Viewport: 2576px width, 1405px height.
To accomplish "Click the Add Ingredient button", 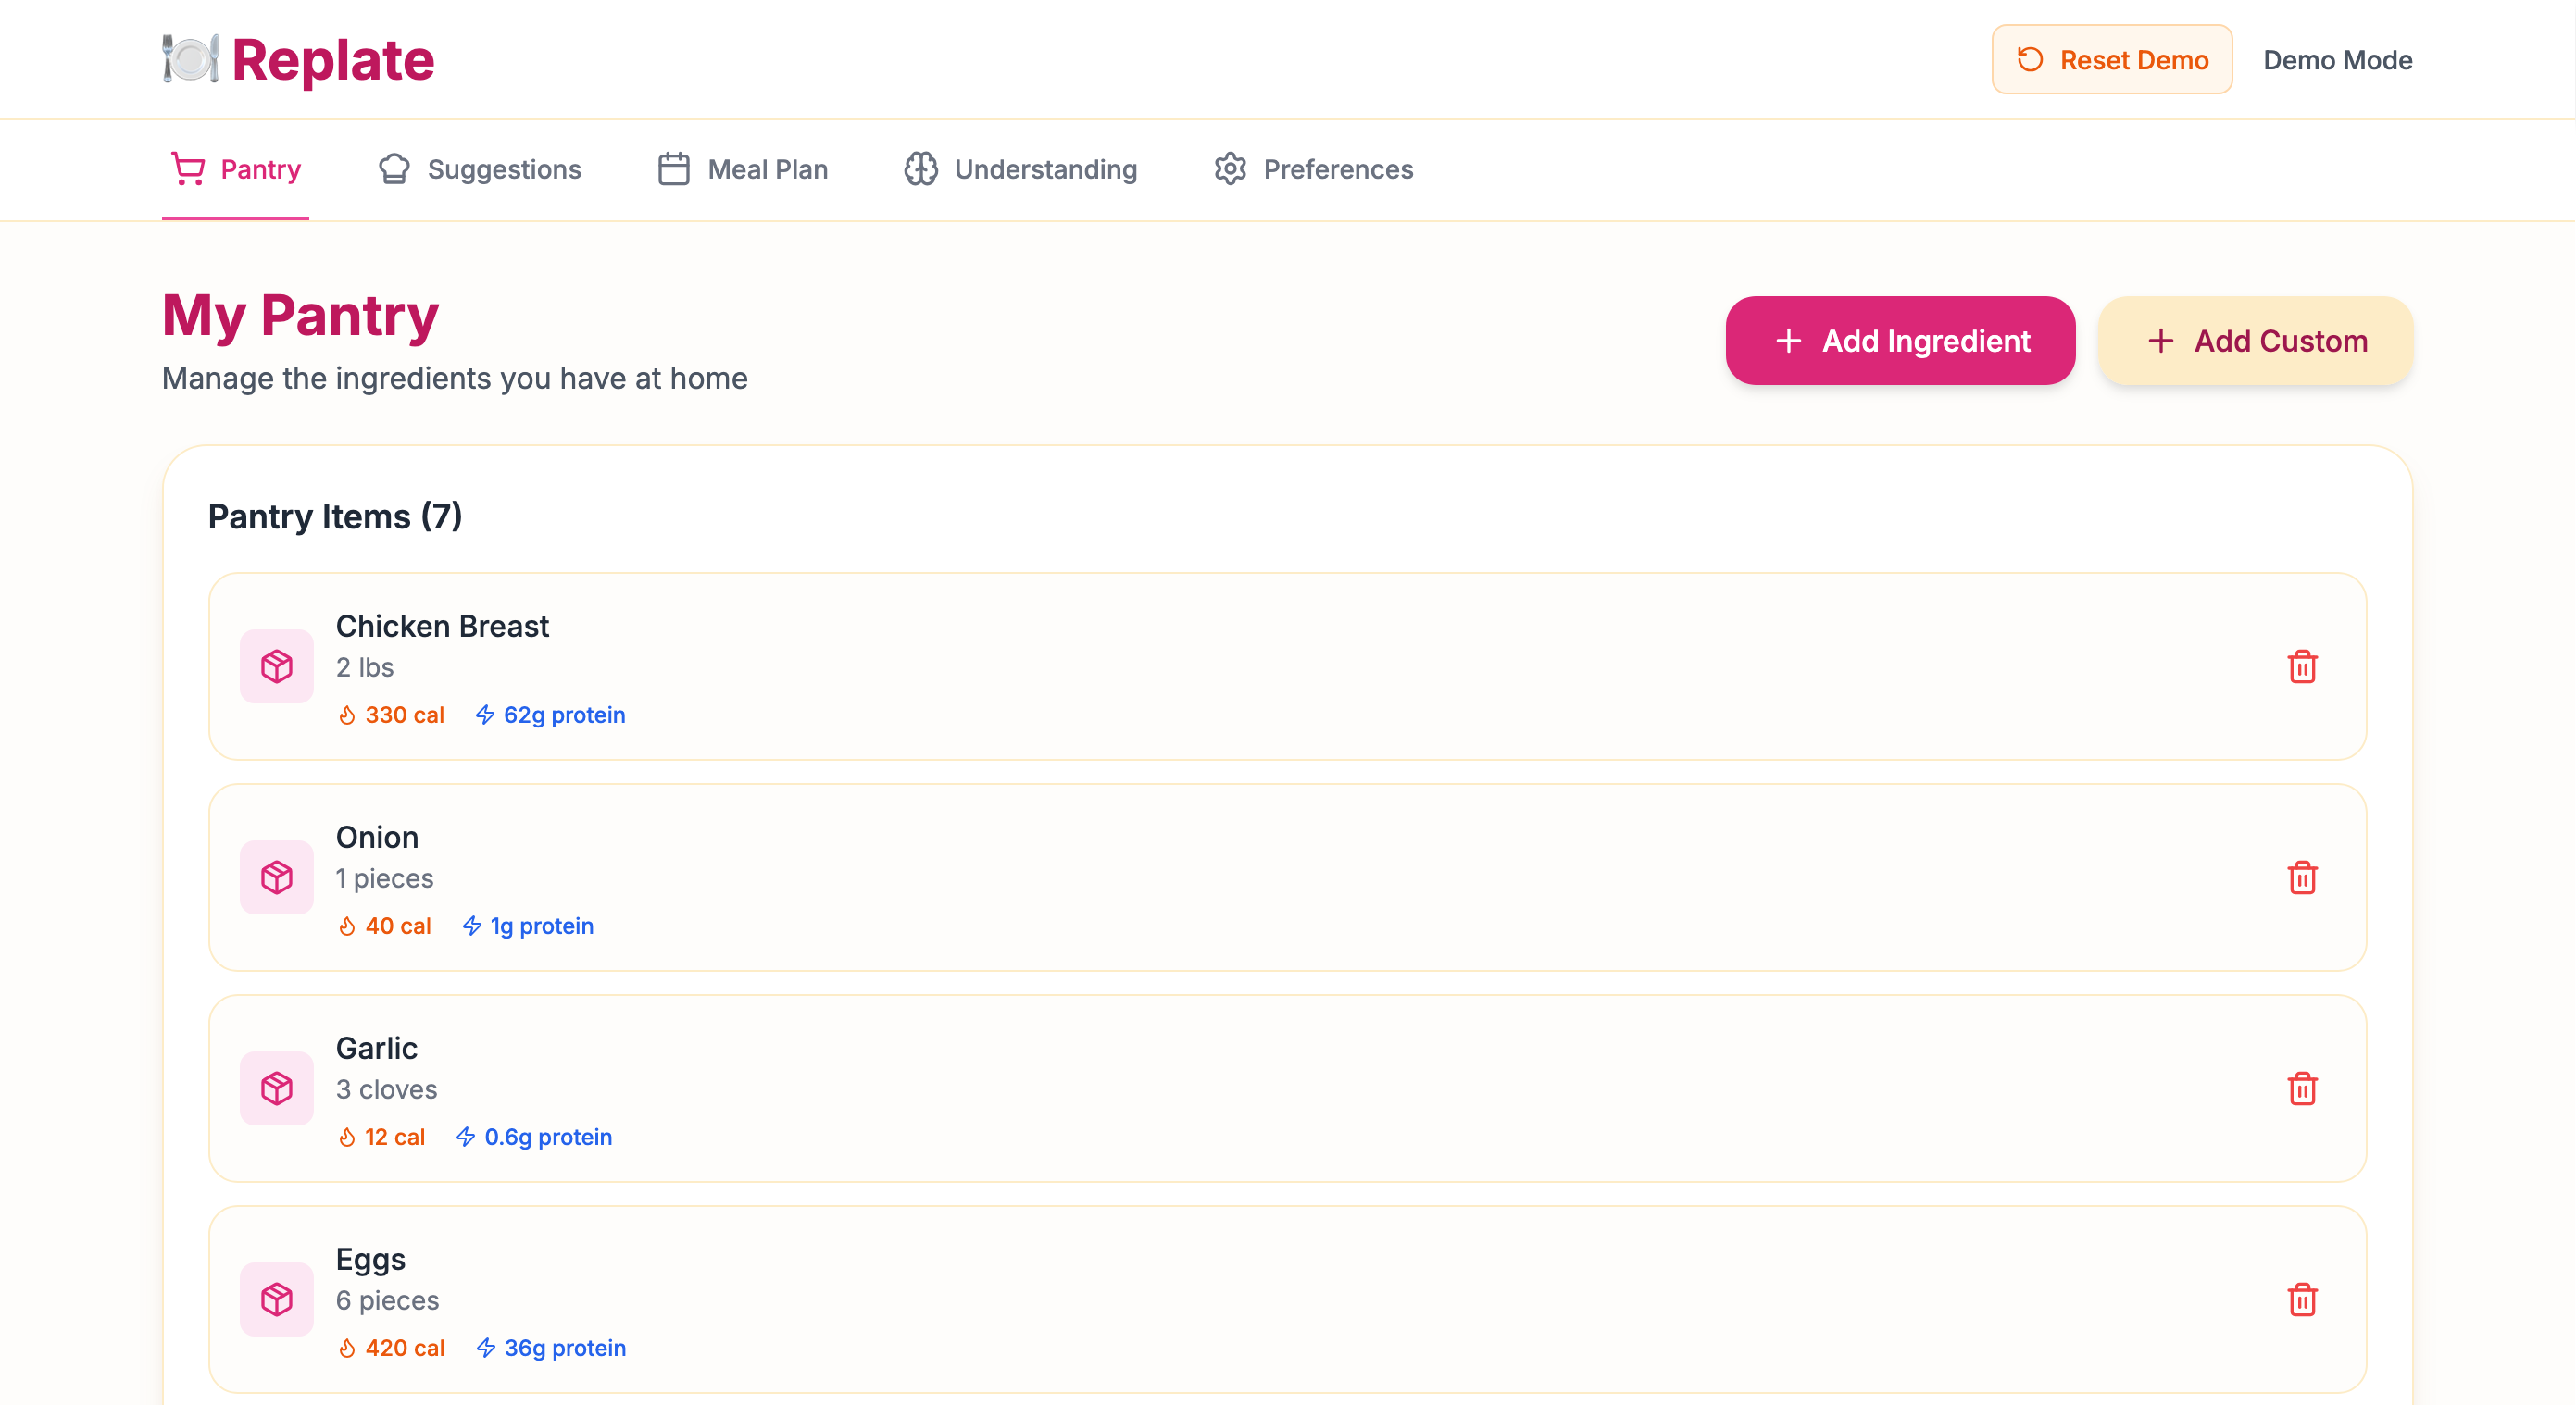I will click(x=1900, y=341).
